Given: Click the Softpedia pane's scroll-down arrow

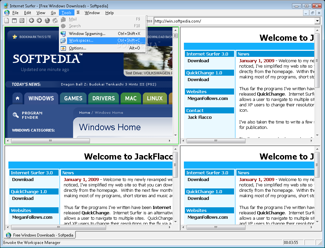Looking at the screenshot, I should tap(175, 135).
